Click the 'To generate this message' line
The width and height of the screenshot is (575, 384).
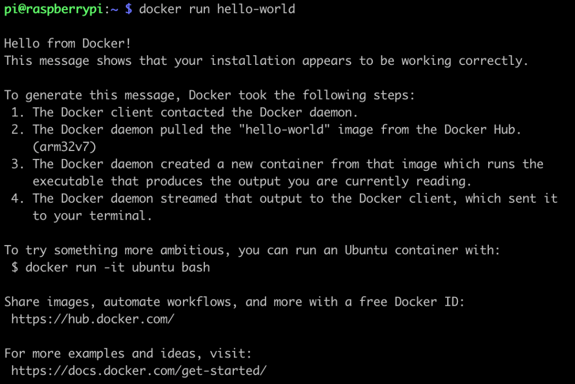[209, 95]
